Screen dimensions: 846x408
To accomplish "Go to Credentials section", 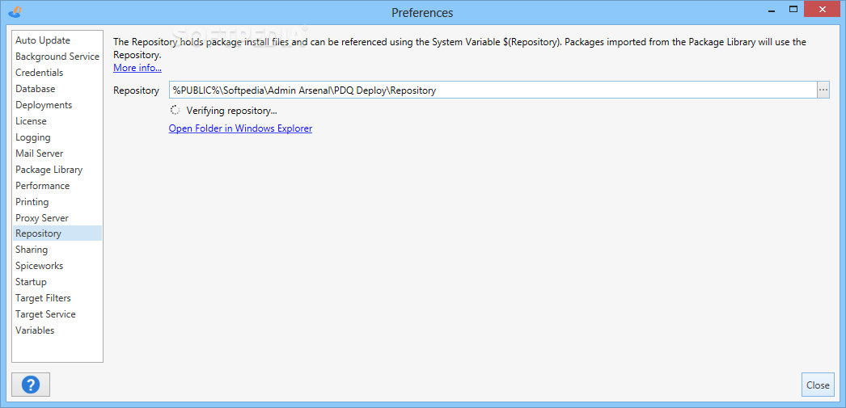I will pyautogui.click(x=57, y=73).
